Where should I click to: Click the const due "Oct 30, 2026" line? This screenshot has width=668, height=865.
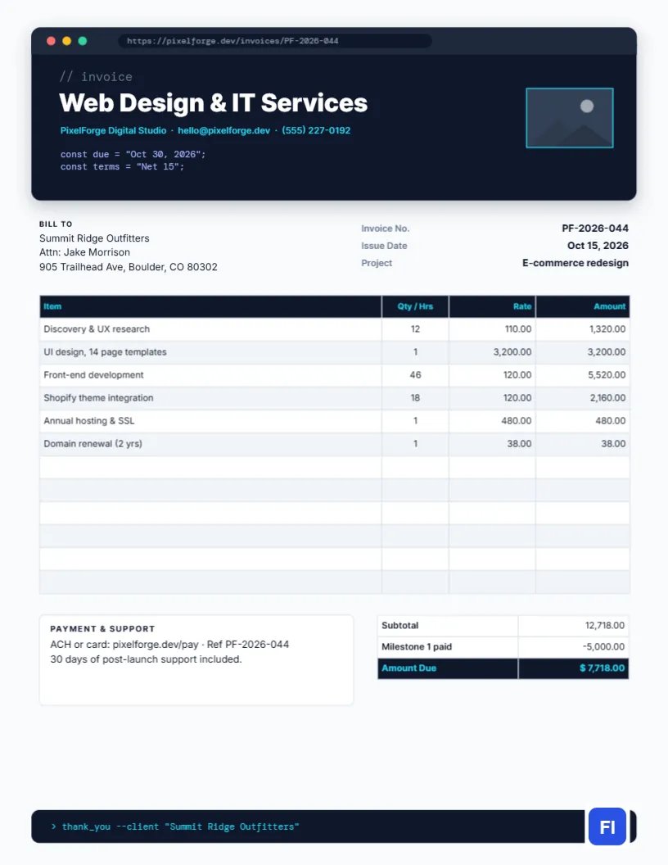click(x=133, y=155)
